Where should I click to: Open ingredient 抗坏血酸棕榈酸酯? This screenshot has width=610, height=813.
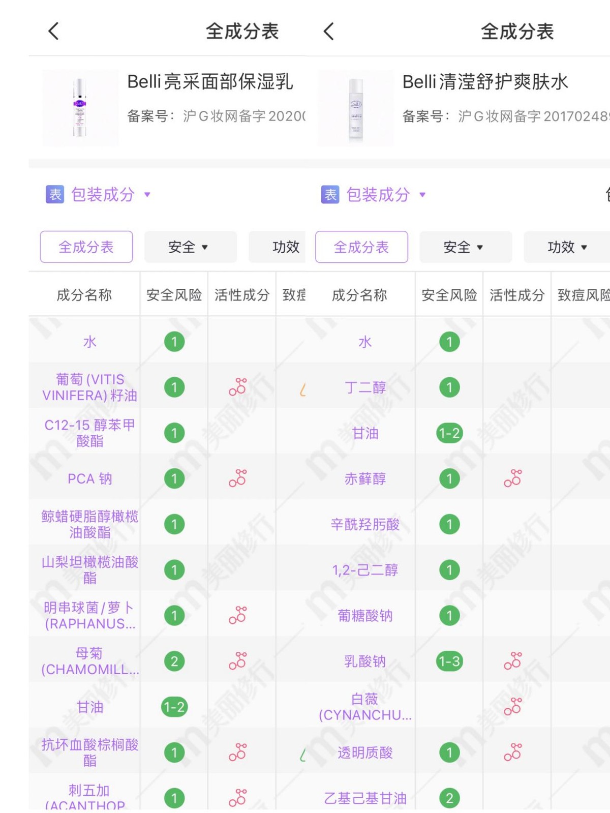coord(90,752)
